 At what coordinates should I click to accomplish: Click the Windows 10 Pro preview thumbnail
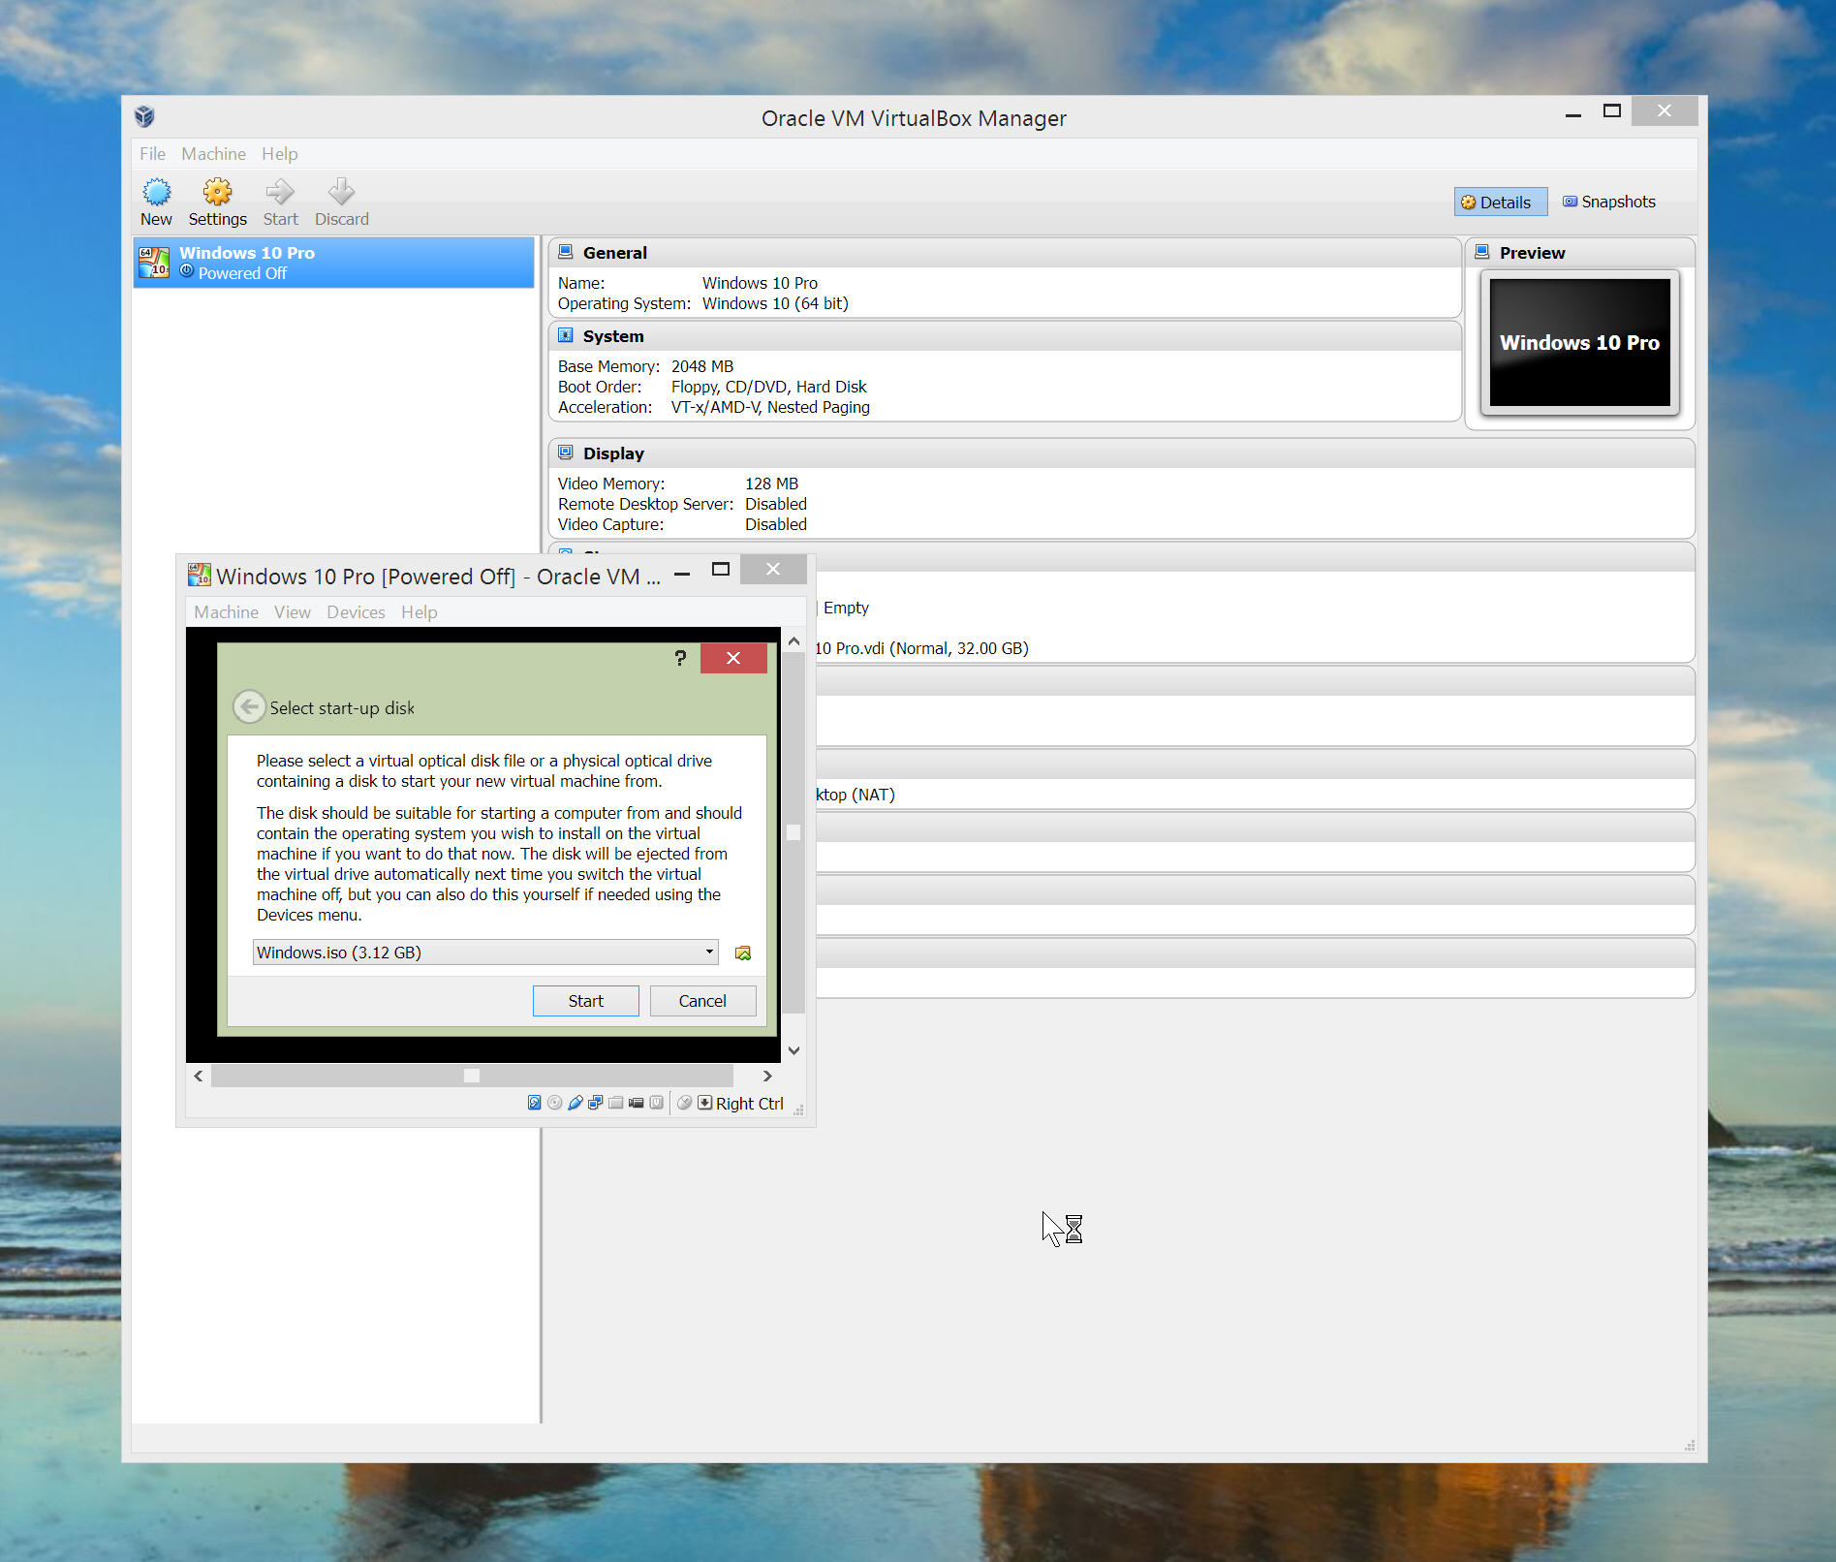[1579, 342]
